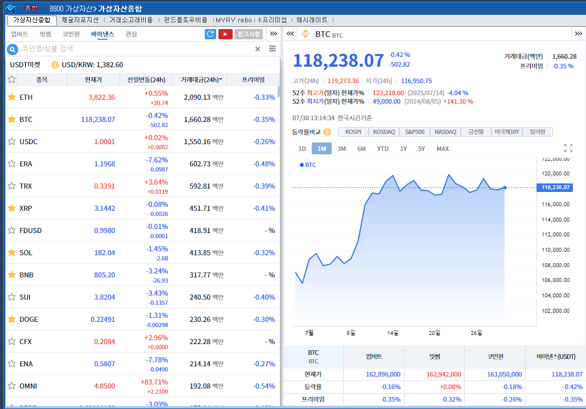
Task: Expand the BTC chart to fullscreen
Action: tap(568, 148)
